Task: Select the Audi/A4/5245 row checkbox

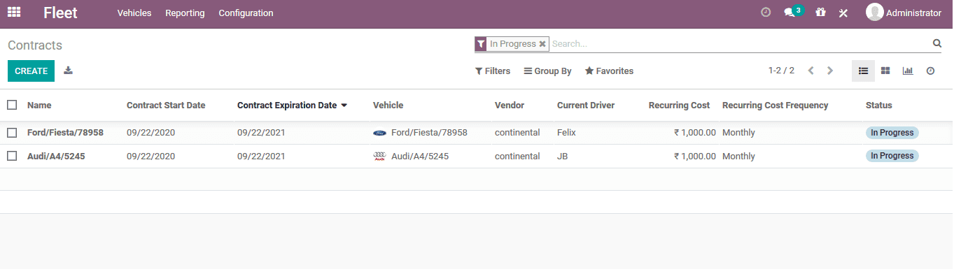Action: pos(12,157)
